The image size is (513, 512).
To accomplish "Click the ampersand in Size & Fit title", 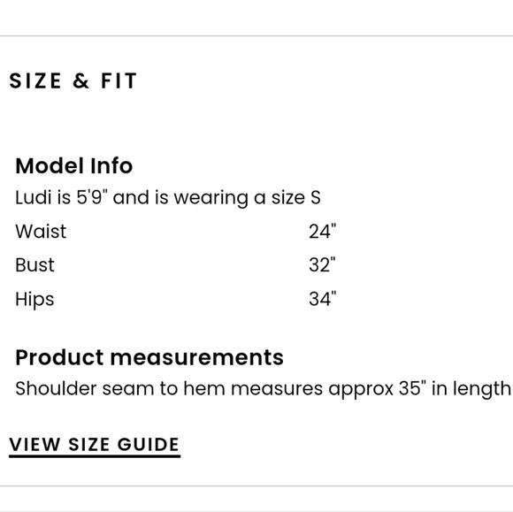I will click(x=80, y=80).
